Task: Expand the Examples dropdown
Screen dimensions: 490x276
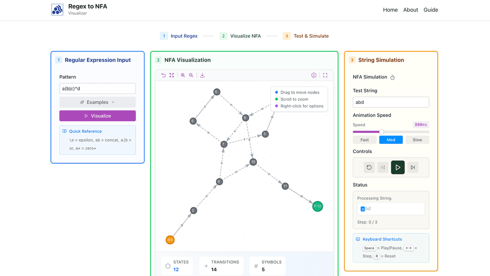Action: (x=98, y=102)
